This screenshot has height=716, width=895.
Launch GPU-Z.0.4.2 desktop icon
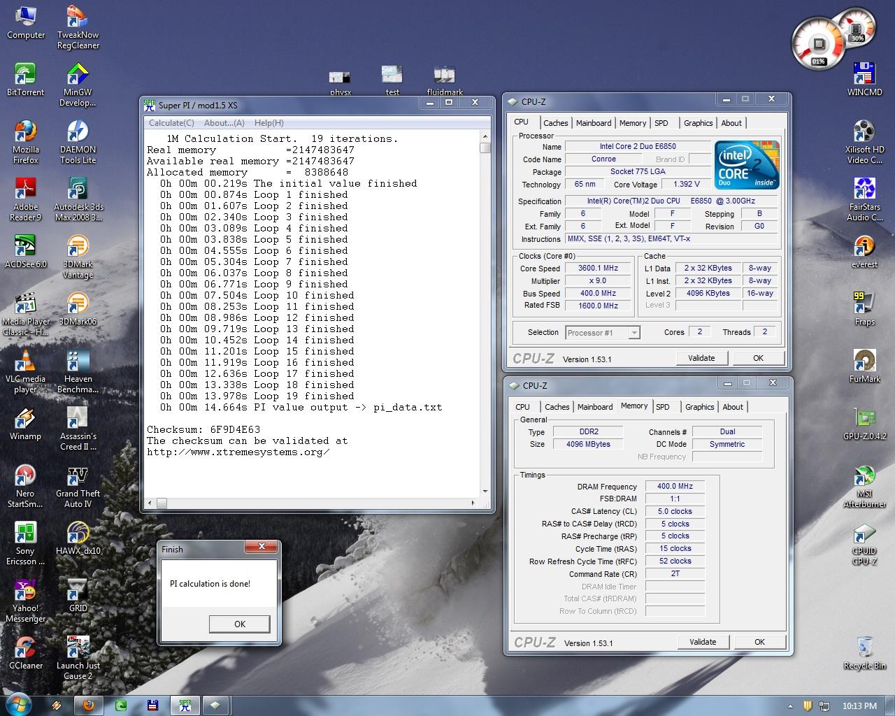click(x=865, y=424)
